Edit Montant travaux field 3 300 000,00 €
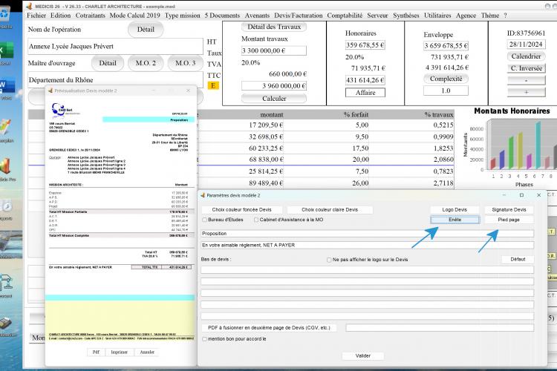The image size is (557, 371). 274,50
